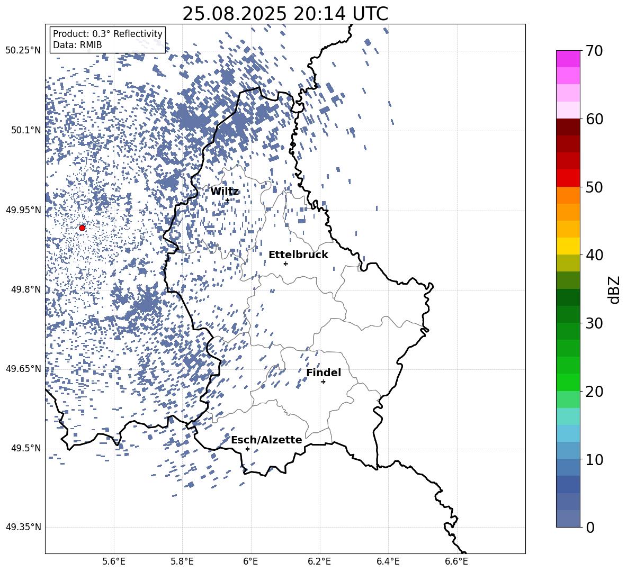The image size is (627, 572).
Task: Click the 49.8°N latitude label
Action: pyautogui.click(x=25, y=289)
